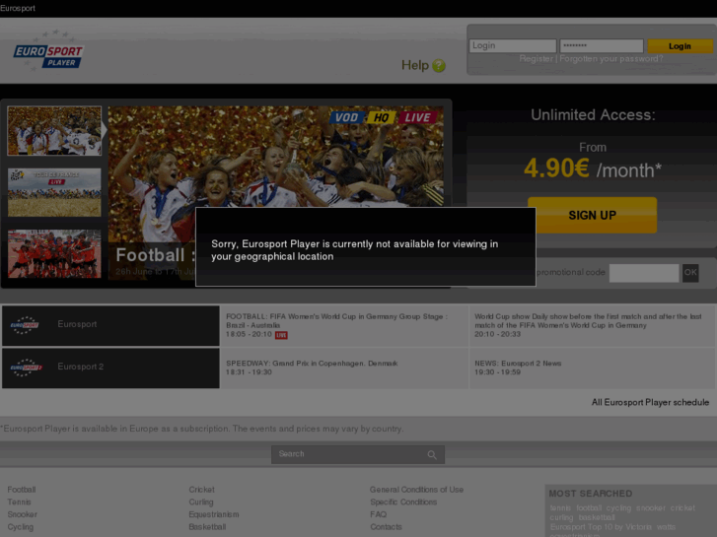Screen dimensions: 717x537
Task: Click the OK promotional code button
Action: pyautogui.click(x=690, y=273)
